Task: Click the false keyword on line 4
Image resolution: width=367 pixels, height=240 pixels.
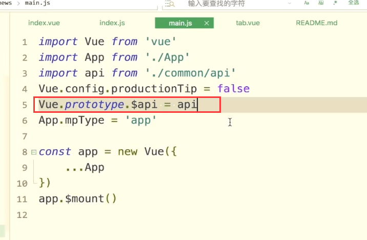Action: coord(233,89)
